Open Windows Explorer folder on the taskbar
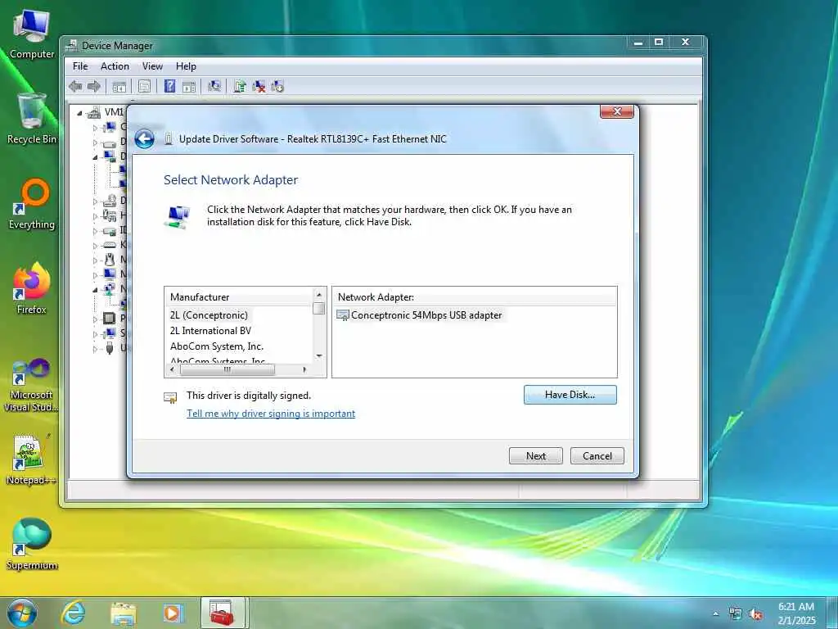 click(x=124, y=613)
